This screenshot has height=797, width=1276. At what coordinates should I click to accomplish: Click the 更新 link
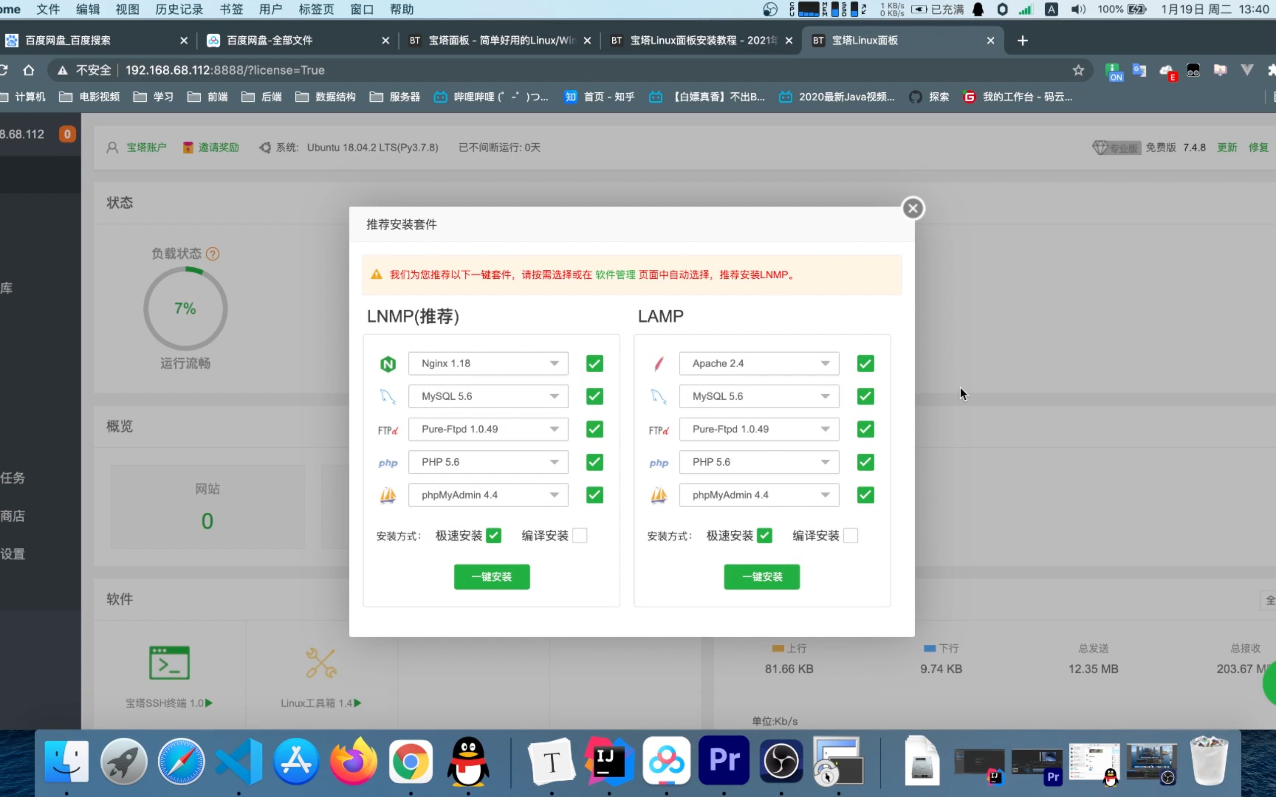(x=1227, y=148)
